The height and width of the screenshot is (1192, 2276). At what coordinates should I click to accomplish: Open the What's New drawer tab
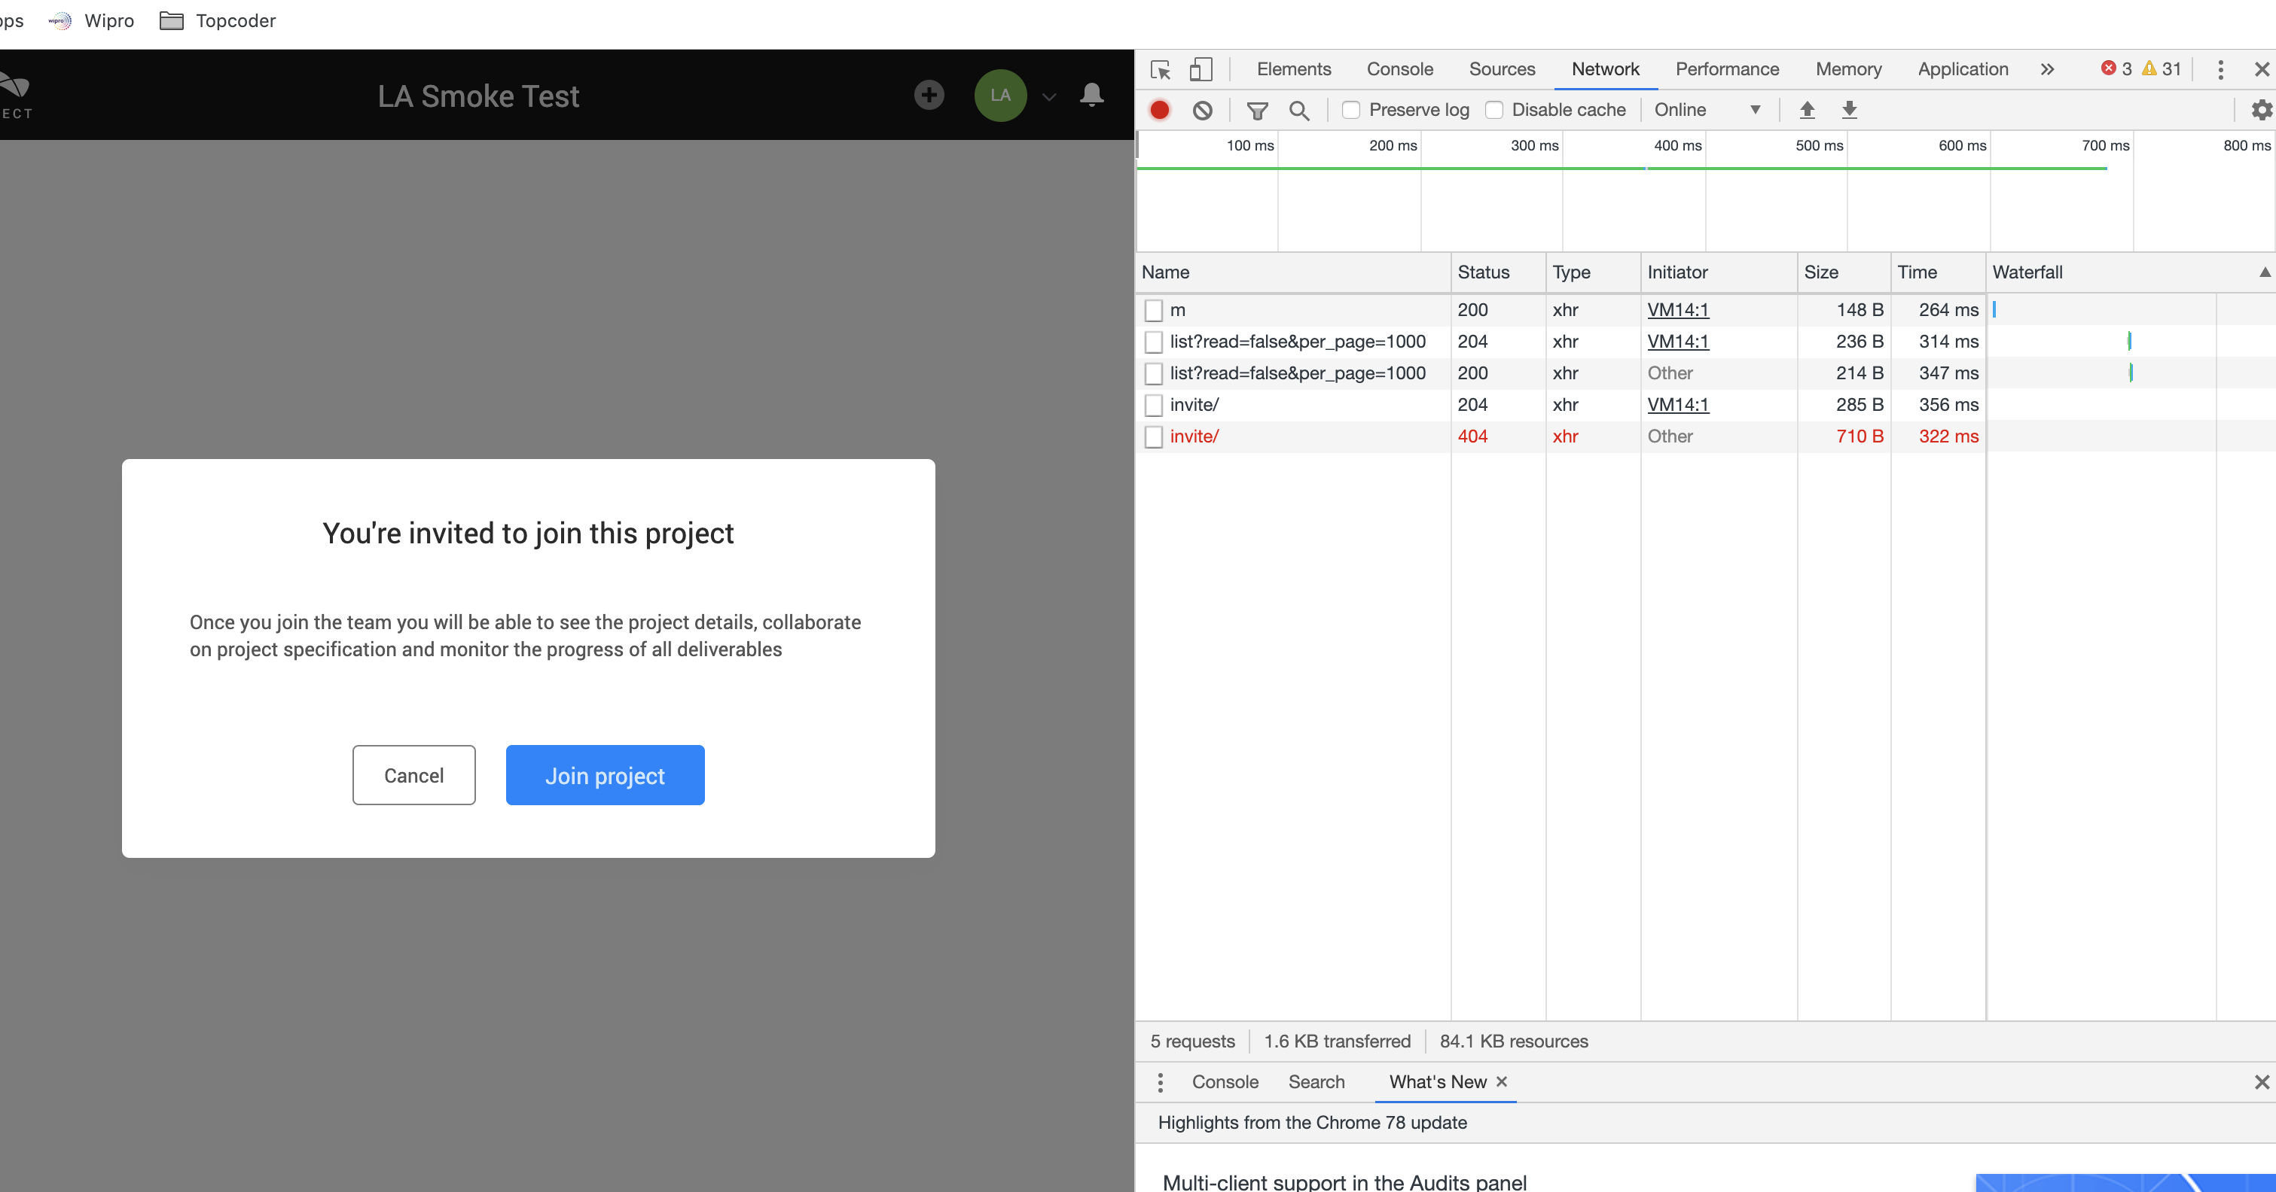[x=1435, y=1081]
